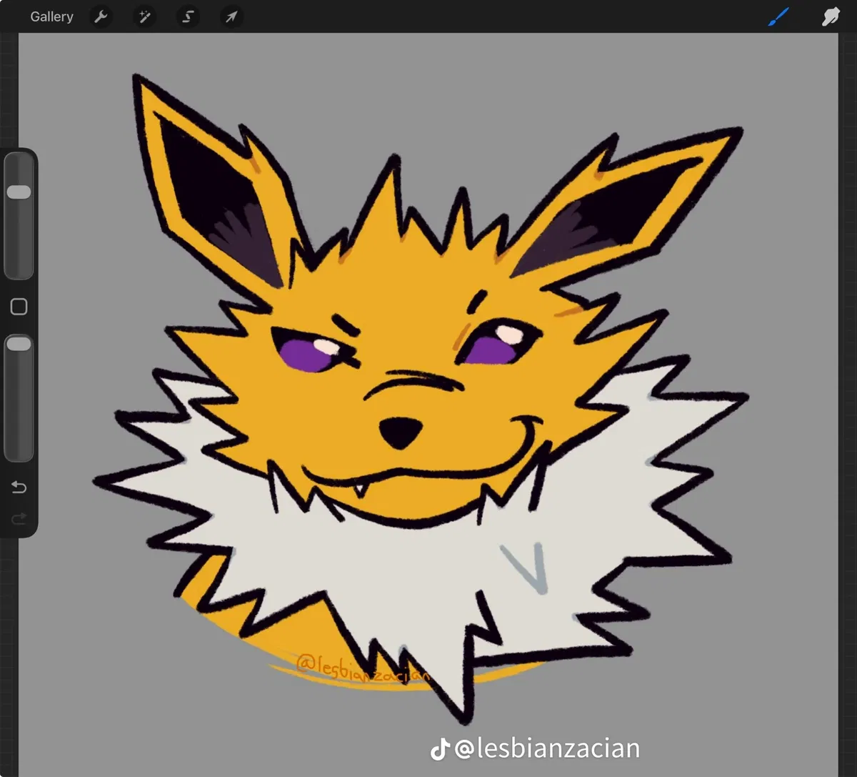Activate the Transform arrow tool
857x777 pixels.
tap(231, 16)
